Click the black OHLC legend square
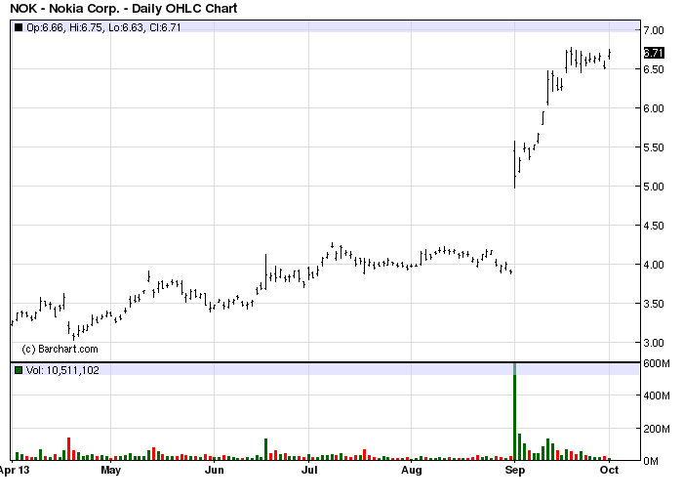The width and height of the screenshot is (683, 500). pyautogui.click(x=19, y=27)
